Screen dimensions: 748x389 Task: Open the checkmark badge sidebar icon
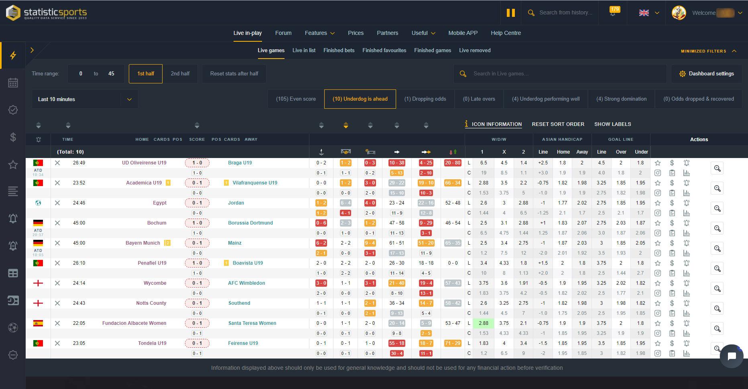click(13, 110)
